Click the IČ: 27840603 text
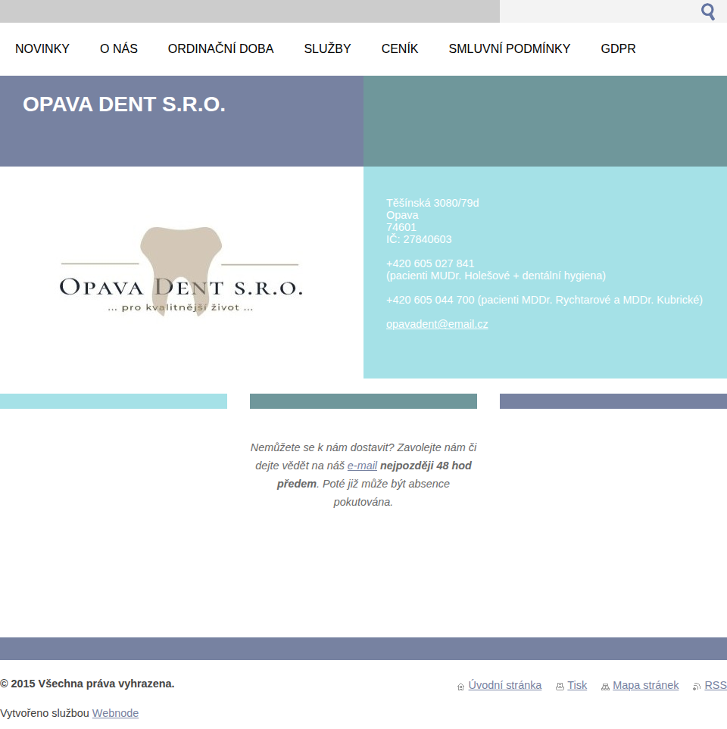Image resolution: width=727 pixels, height=729 pixels. (x=419, y=239)
